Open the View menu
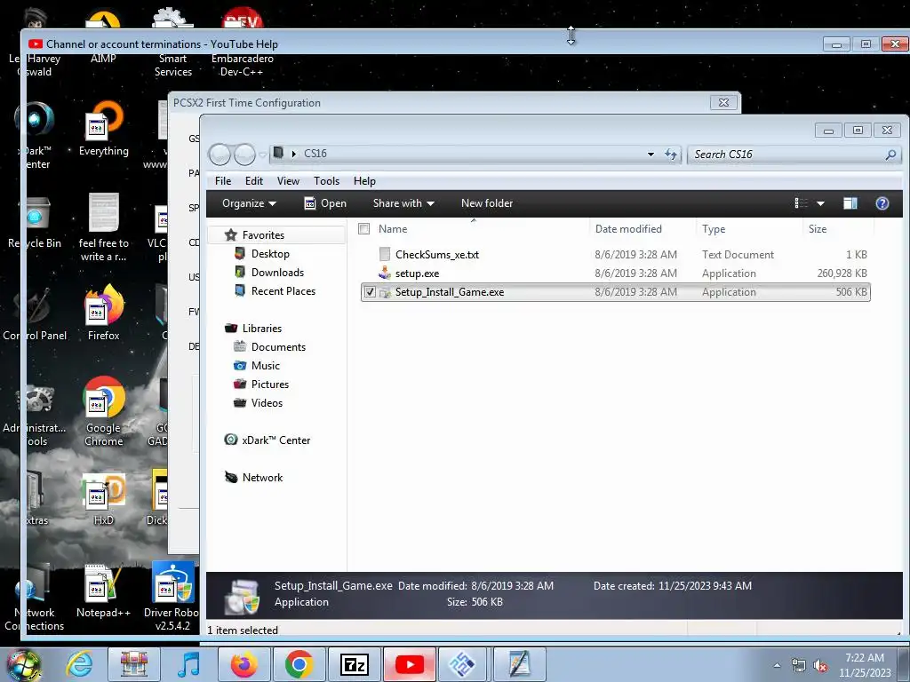910x682 pixels. (288, 181)
